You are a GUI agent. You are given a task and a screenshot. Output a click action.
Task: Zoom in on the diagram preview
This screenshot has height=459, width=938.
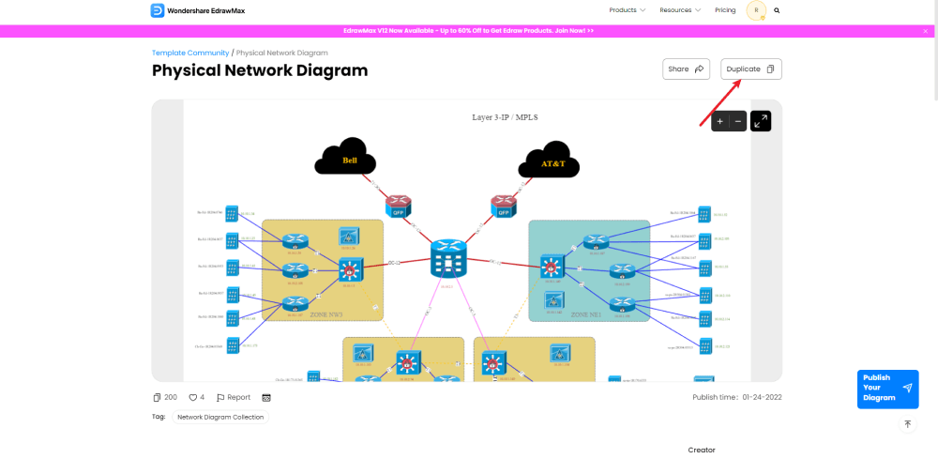click(x=719, y=121)
